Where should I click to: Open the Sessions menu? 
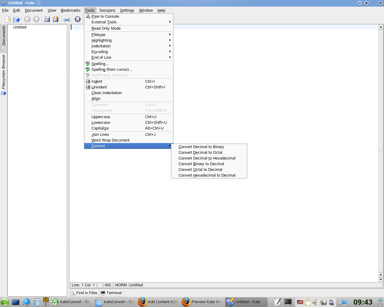tap(107, 10)
